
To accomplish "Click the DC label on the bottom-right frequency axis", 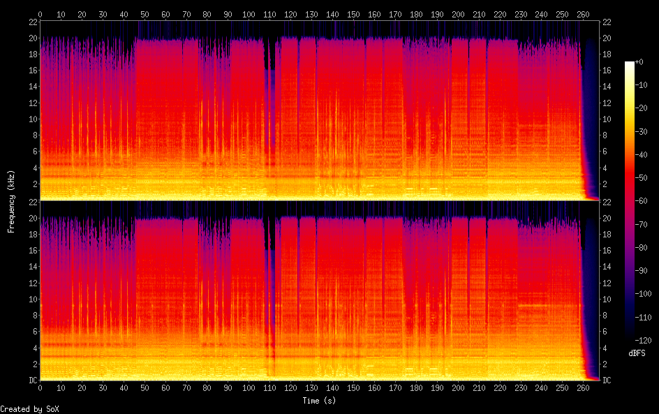I will point(608,380).
